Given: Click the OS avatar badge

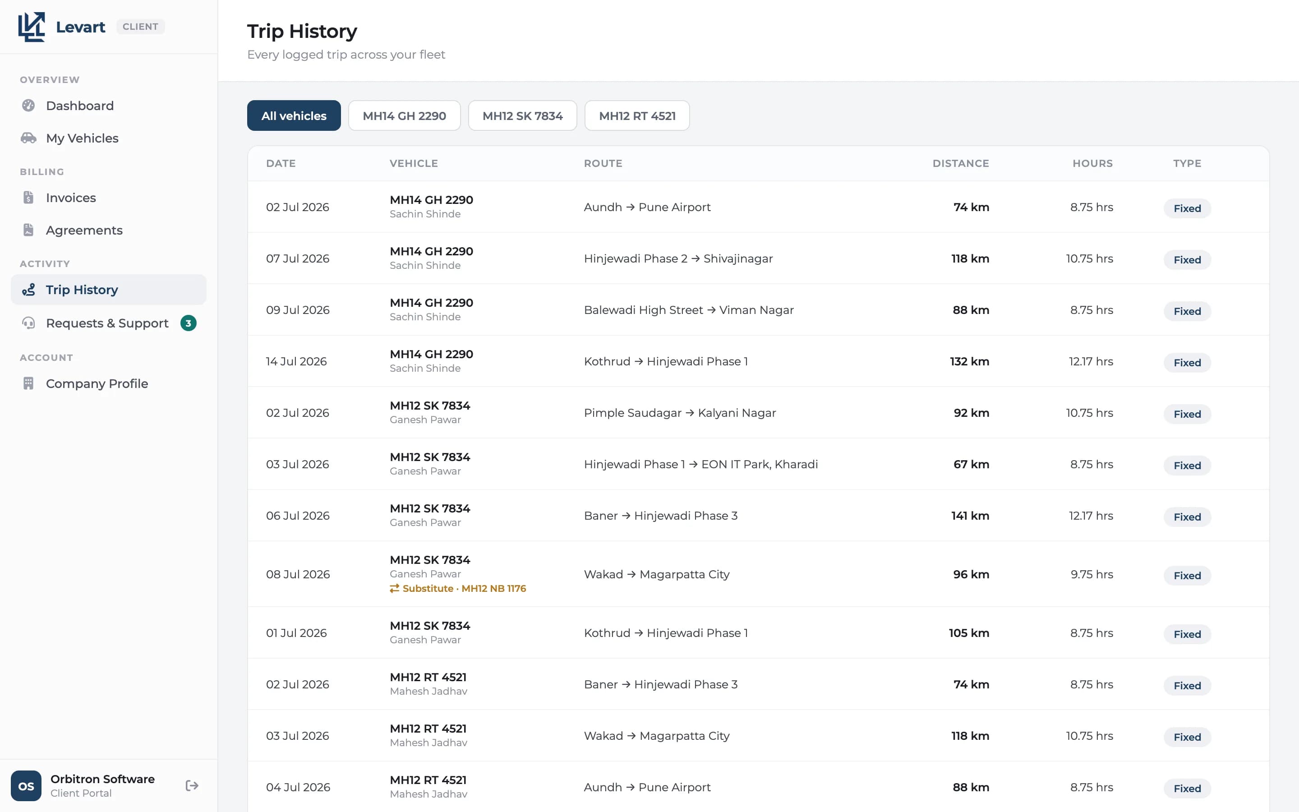Looking at the screenshot, I should tap(26, 786).
